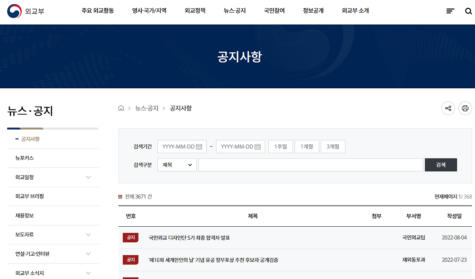475x279 pixels.
Task: Open the 뉴스·공지 top navigation menu
Action: [x=234, y=11]
